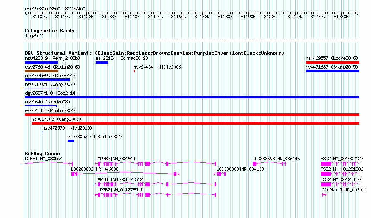The image size is (371, 218).
Task: Open the AP3B2|NM_001278512 gene label
Action: coord(120,179)
